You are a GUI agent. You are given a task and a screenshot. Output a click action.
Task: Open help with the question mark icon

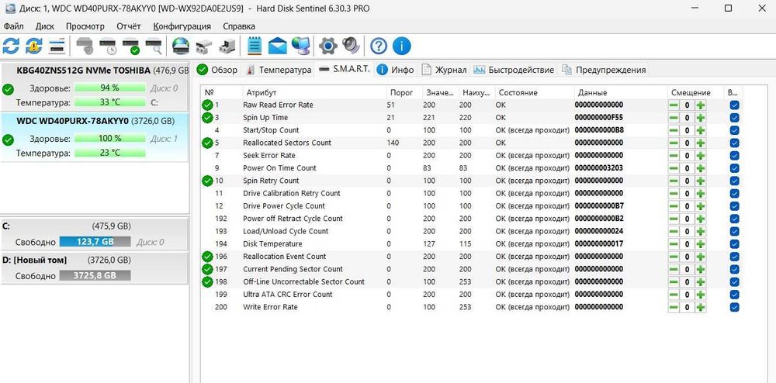pyautogui.click(x=379, y=47)
